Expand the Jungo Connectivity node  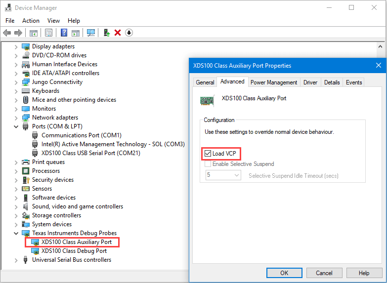click(x=16, y=82)
